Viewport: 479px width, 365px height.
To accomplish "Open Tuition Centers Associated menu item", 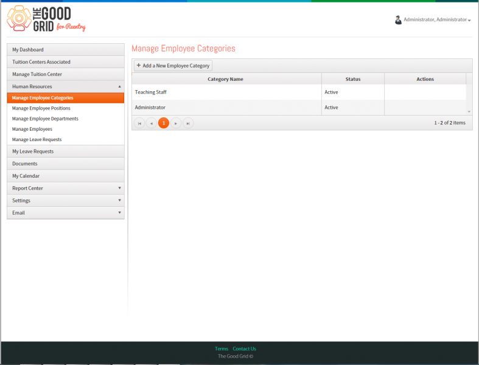I will click(x=65, y=61).
